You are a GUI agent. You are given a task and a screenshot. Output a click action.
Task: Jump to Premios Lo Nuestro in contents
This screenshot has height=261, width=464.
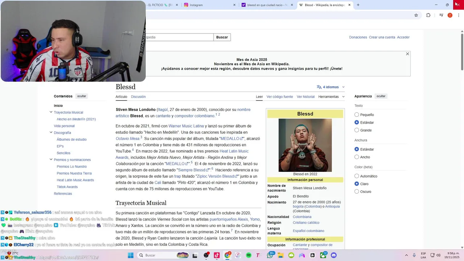point(72,167)
